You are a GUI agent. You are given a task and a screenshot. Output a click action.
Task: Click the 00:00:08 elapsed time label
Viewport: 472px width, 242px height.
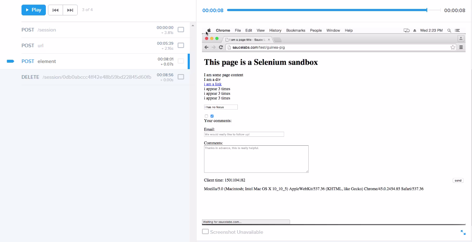click(x=213, y=10)
